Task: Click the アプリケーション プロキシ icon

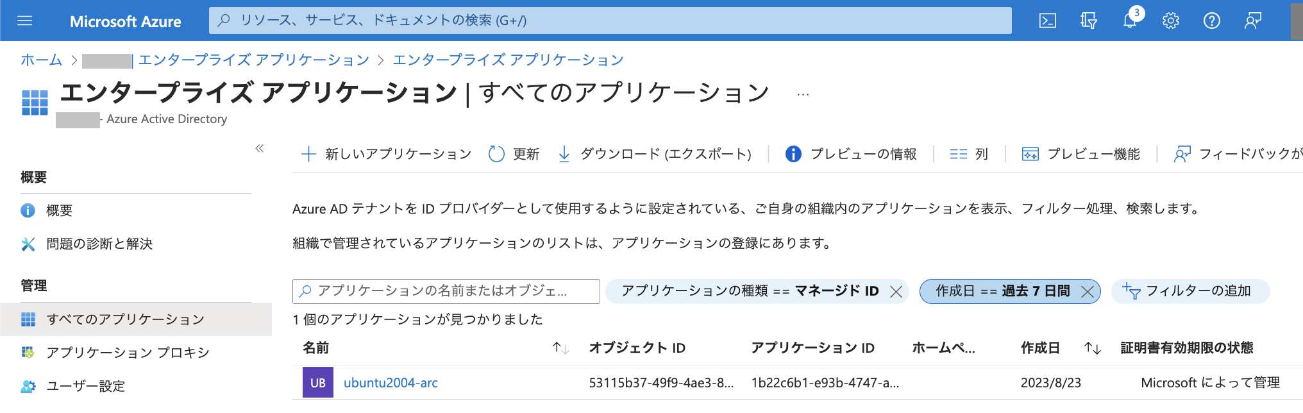Action: (28, 352)
